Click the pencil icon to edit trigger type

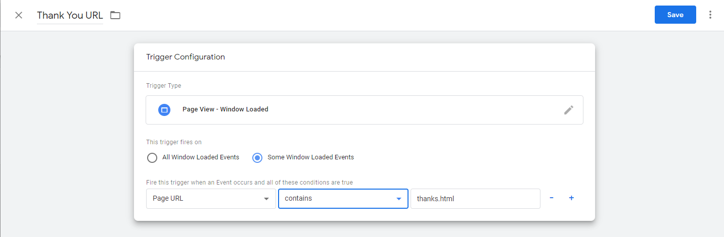click(569, 110)
